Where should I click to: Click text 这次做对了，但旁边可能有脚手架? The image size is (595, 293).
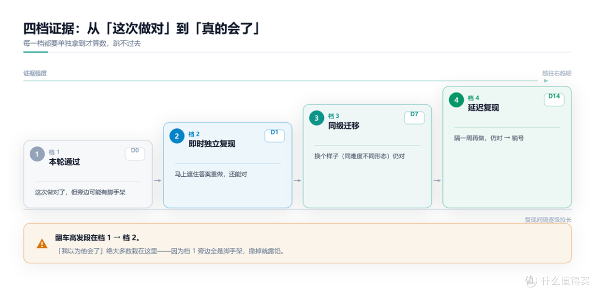(x=80, y=192)
